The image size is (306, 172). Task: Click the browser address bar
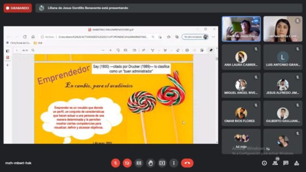(x=103, y=37)
